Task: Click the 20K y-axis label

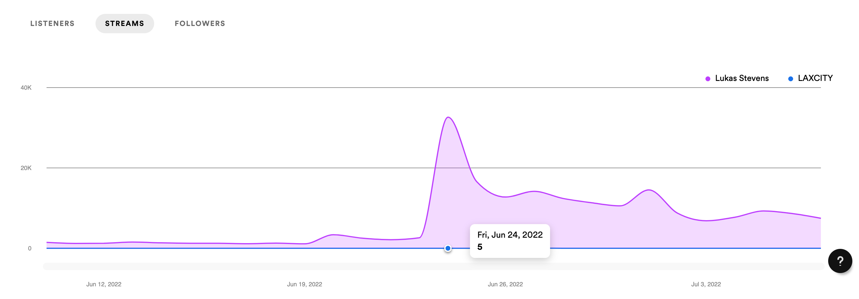Action: (26, 168)
